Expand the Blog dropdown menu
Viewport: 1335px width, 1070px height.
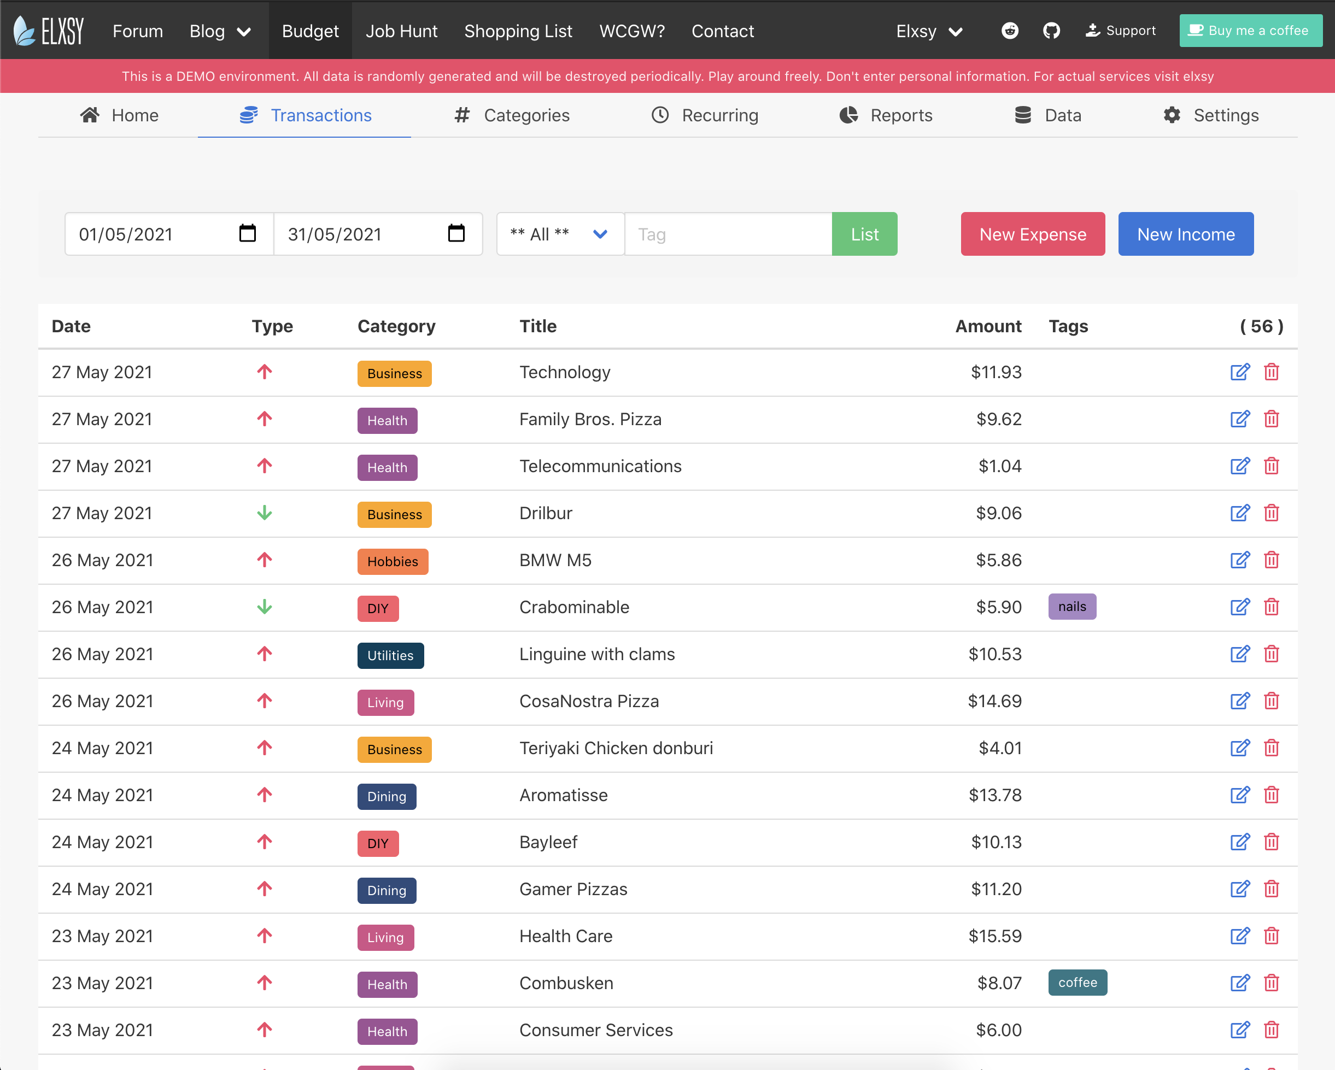[220, 31]
